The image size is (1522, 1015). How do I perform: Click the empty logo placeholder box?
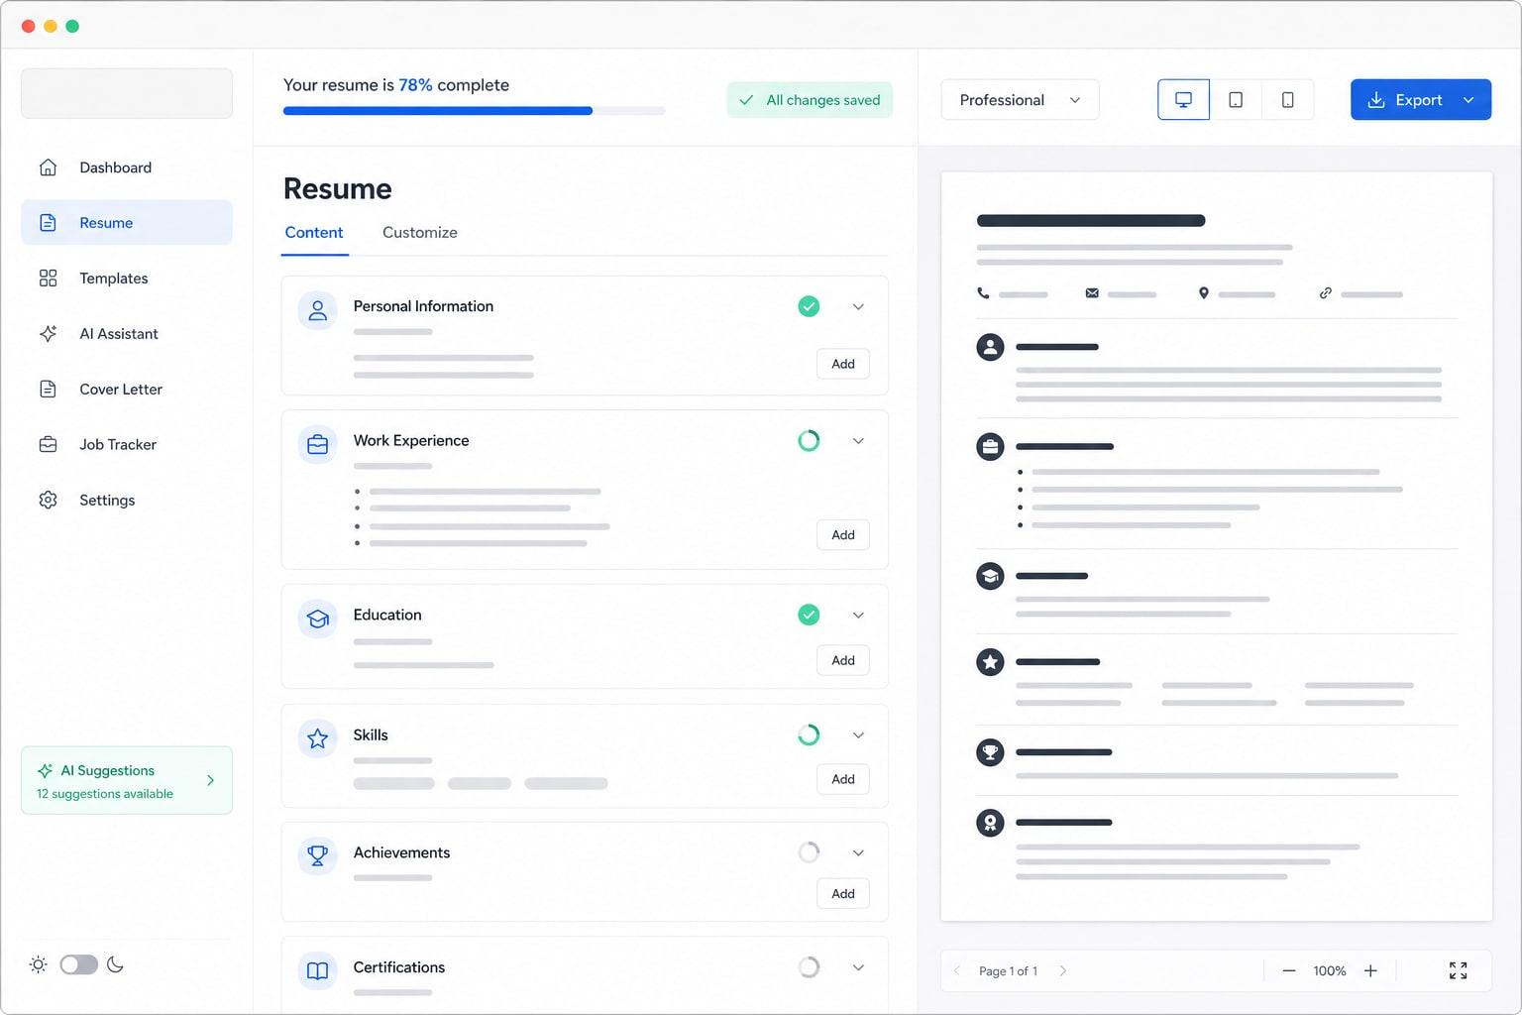coord(127,93)
